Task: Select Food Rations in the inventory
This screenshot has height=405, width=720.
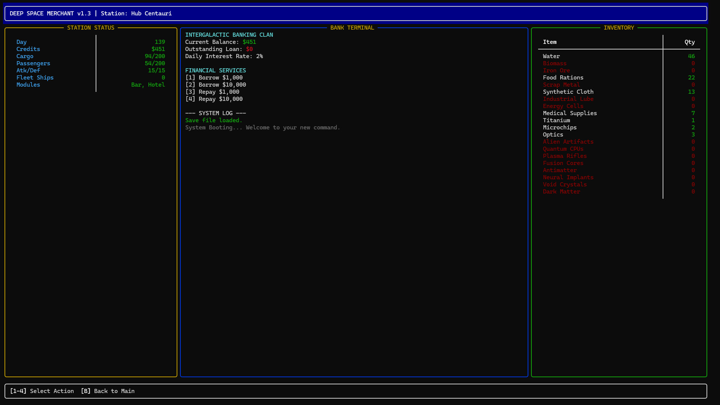Action: [x=563, y=78]
